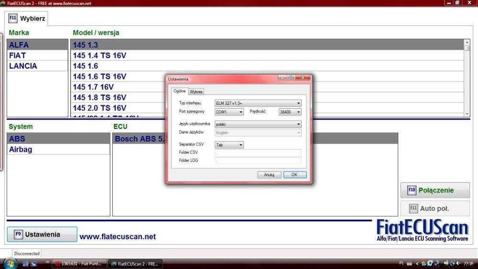Click model list scrollbar down arrow
Screen dimensions: 478x269
(x=467, y=114)
